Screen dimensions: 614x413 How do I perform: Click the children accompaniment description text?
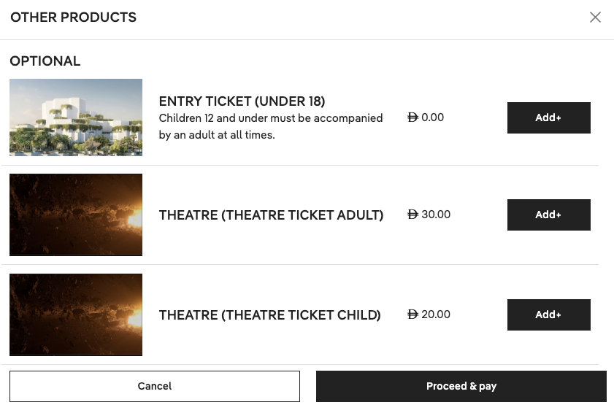(x=271, y=126)
